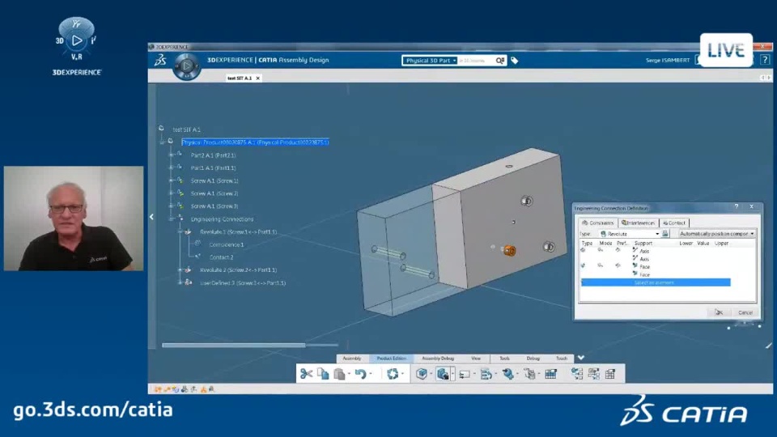Select the highlighted Physical Product root node
Viewport: 777px width, 437px height.
(255, 142)
